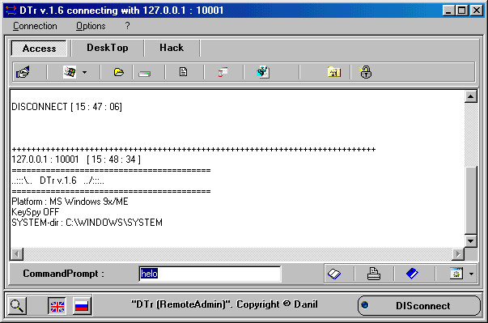Screen dimensions: 488x323
Task: Open the Options menu
Action: pyautogui.click(x=91, y=26)
